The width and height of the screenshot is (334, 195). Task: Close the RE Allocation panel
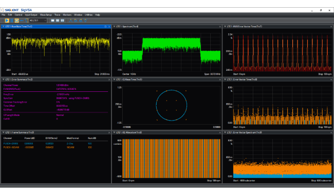click(x=220, y=132)
